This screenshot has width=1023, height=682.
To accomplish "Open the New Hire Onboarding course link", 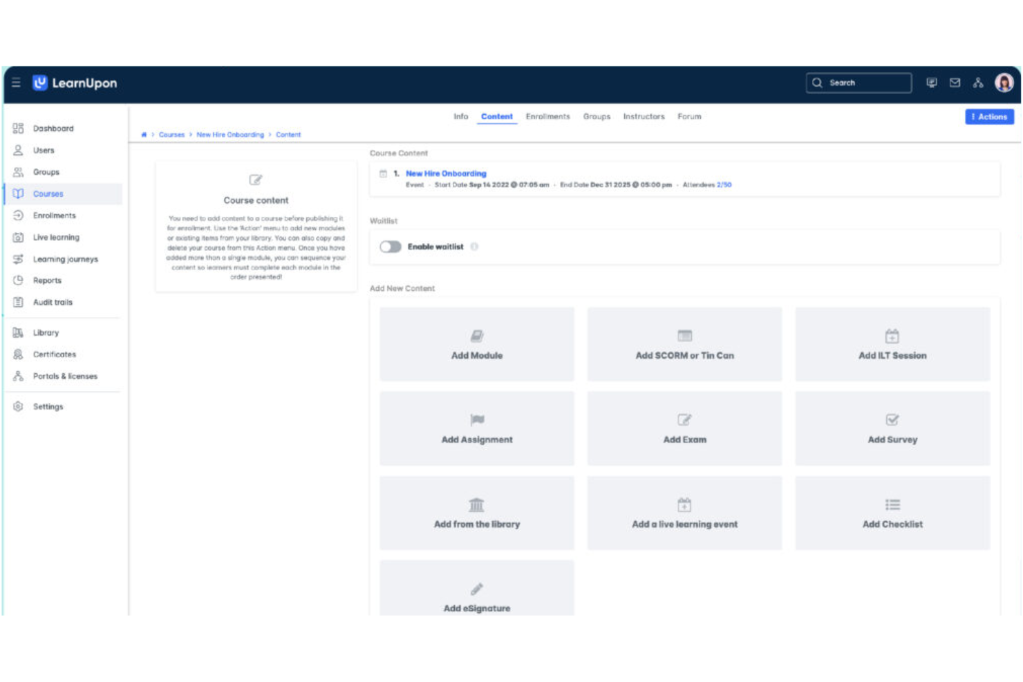I will [446, 173].
